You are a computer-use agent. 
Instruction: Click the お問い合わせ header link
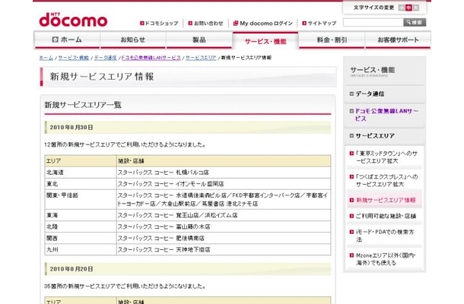pos(206,24)
